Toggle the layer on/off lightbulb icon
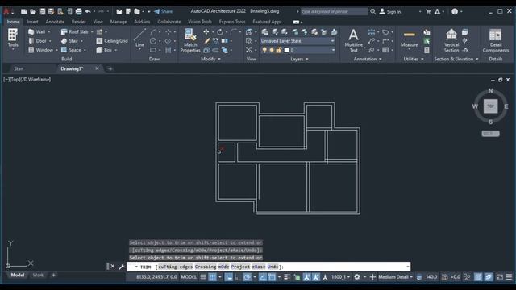 [264, 50]
